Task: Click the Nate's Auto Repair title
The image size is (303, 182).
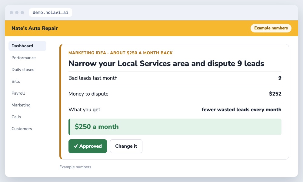Action: 35,28
